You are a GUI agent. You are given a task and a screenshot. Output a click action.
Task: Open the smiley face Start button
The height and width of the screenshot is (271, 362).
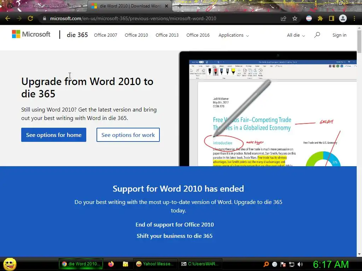[10, 264]
